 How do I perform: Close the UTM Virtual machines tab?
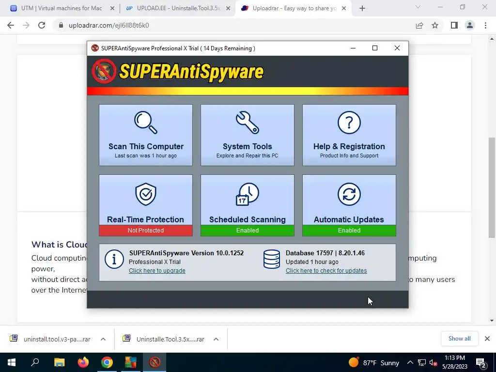click(112, 9)
